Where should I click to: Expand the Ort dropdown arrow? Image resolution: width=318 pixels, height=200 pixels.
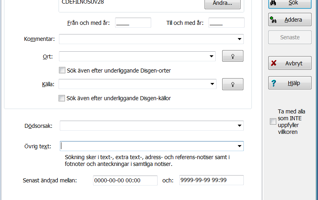click(x=211, y=57)
